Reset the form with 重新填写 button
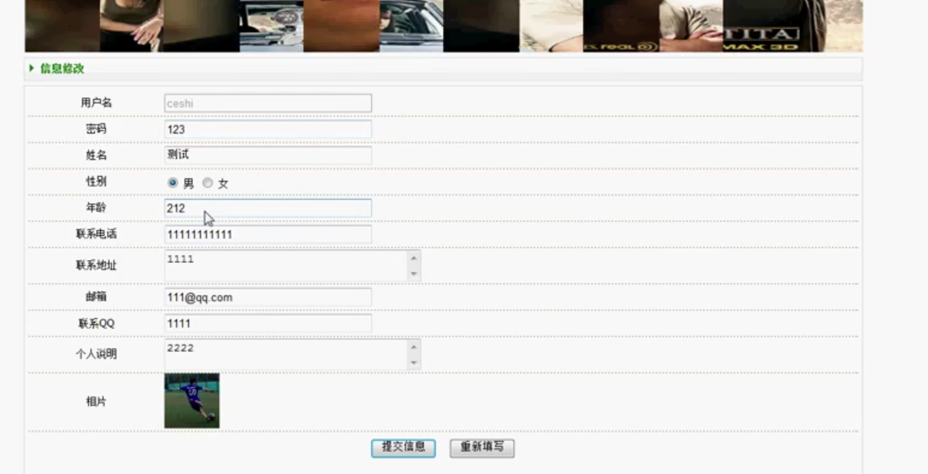Viewport: 928px width, 474px height. pos(482,447)
